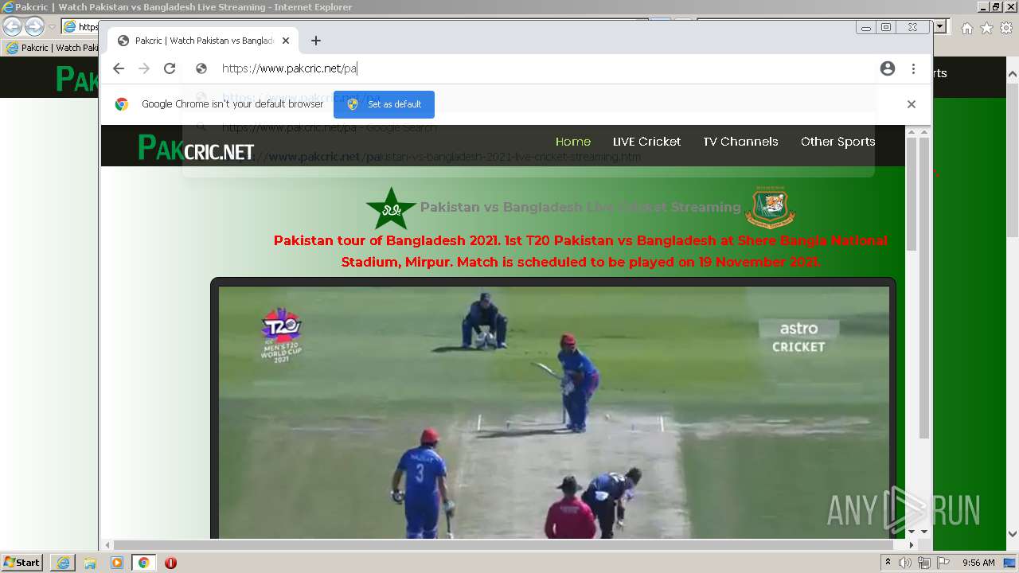Open the Chrome profile avatar

(888, 68)
